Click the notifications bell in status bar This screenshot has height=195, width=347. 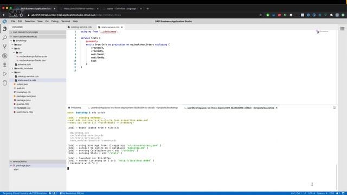[338, 193]
